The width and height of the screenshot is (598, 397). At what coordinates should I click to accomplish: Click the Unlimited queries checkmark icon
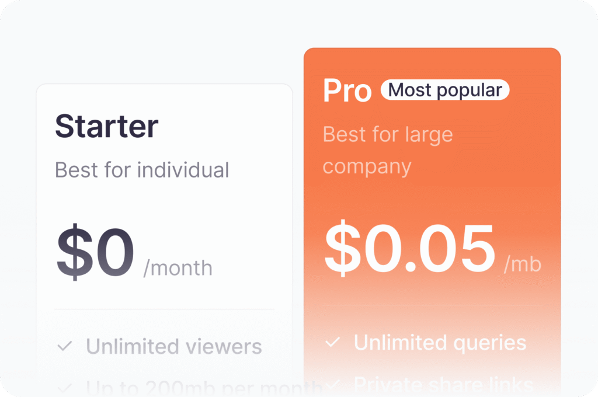click(x=332, y=342)
